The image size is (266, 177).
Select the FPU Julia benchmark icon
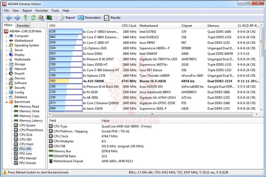click(16, 153)
